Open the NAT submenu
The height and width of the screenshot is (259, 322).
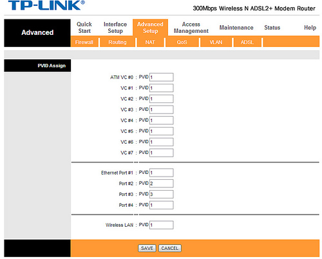pos(150,42)
